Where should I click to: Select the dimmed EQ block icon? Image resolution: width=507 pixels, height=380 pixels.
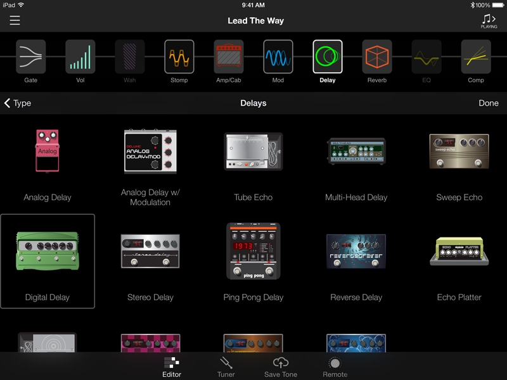(427, 57)
